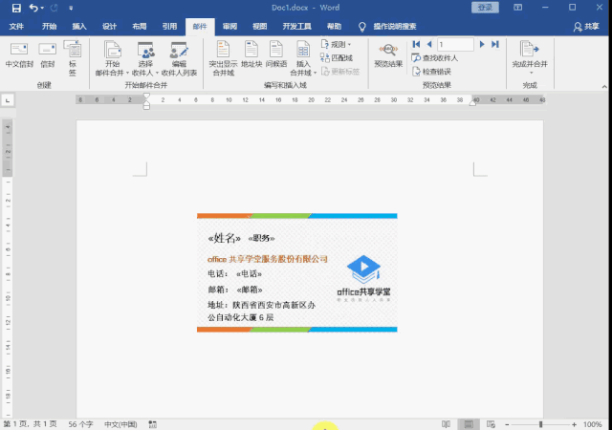Click the record number field
The width and height of the screenshot is (612, 430).
pyautogui.click(x=455, y=45)
